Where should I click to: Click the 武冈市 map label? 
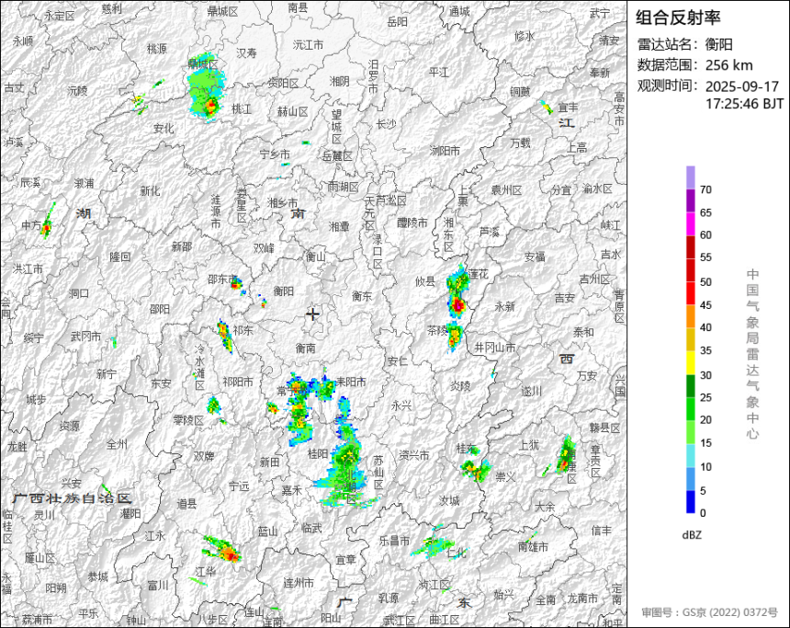[85, 336]
